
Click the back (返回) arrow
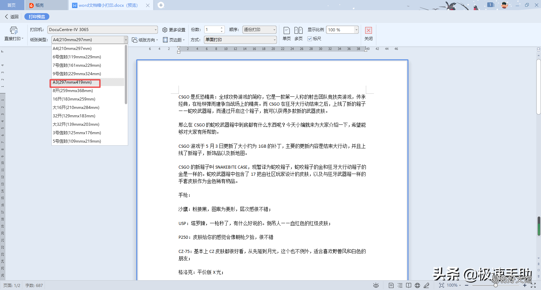pyautogui.click(x=6, y=17)
